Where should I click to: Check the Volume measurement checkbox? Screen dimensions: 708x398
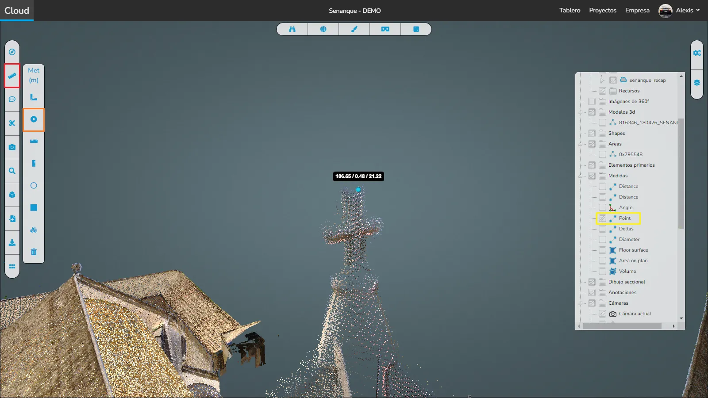602,271
